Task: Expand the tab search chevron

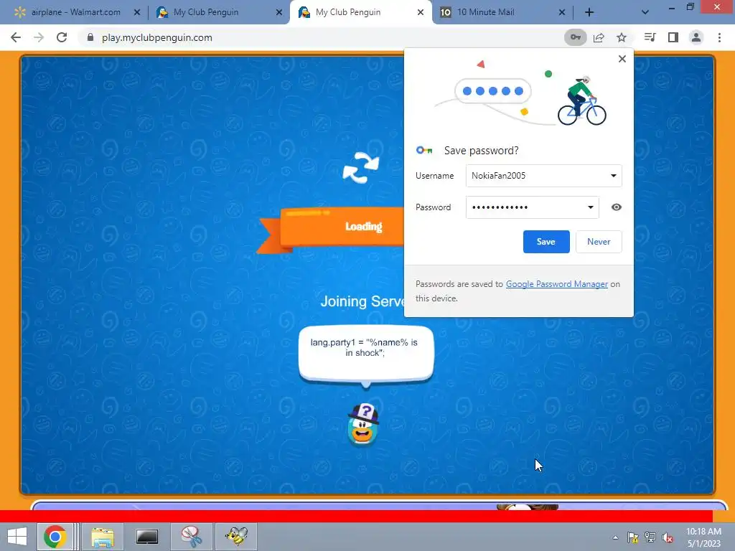Action: tap(645, 12)
